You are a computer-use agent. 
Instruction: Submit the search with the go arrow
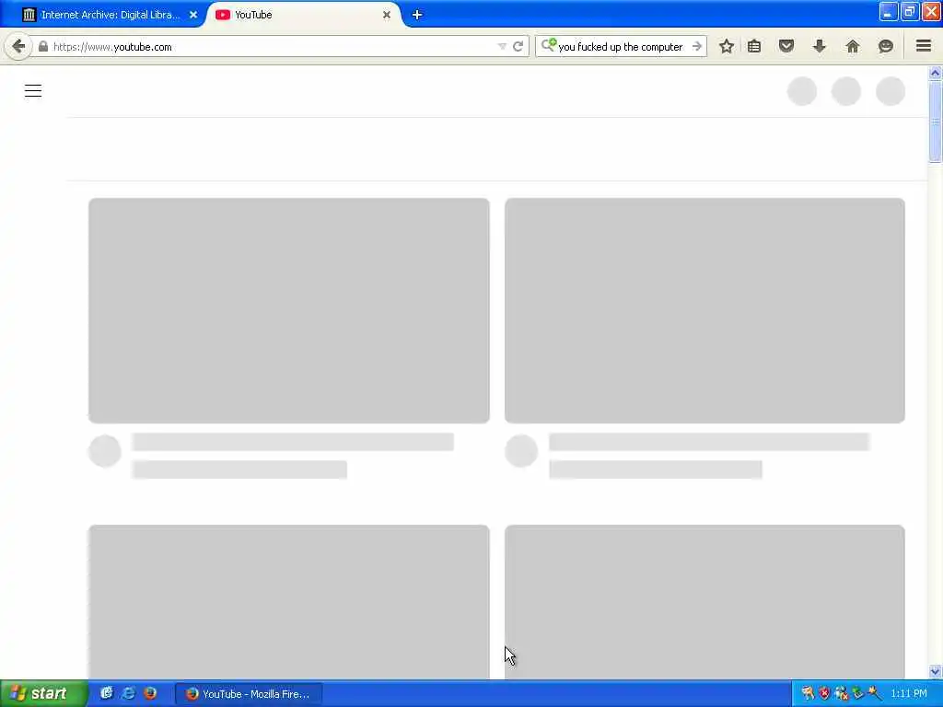pyautogui.click(x=696, y=46)
